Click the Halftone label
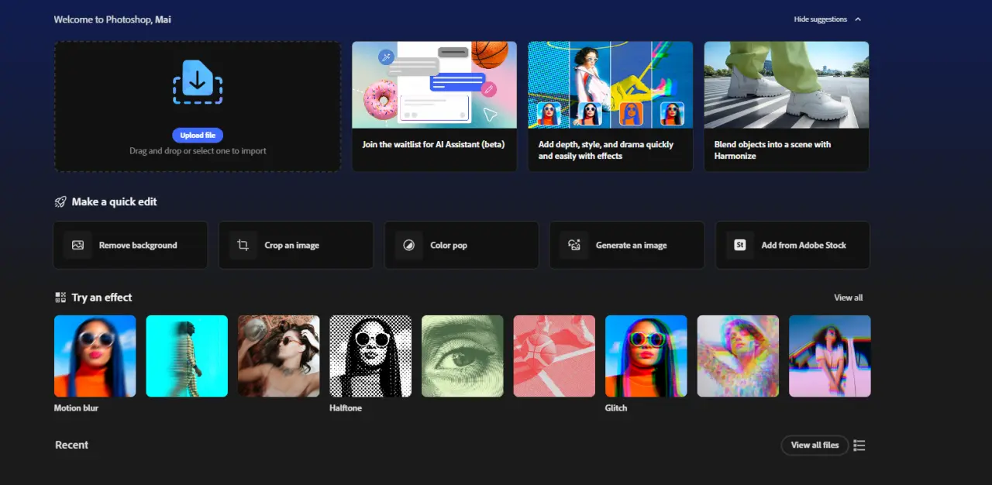 [x=346, y=408]
